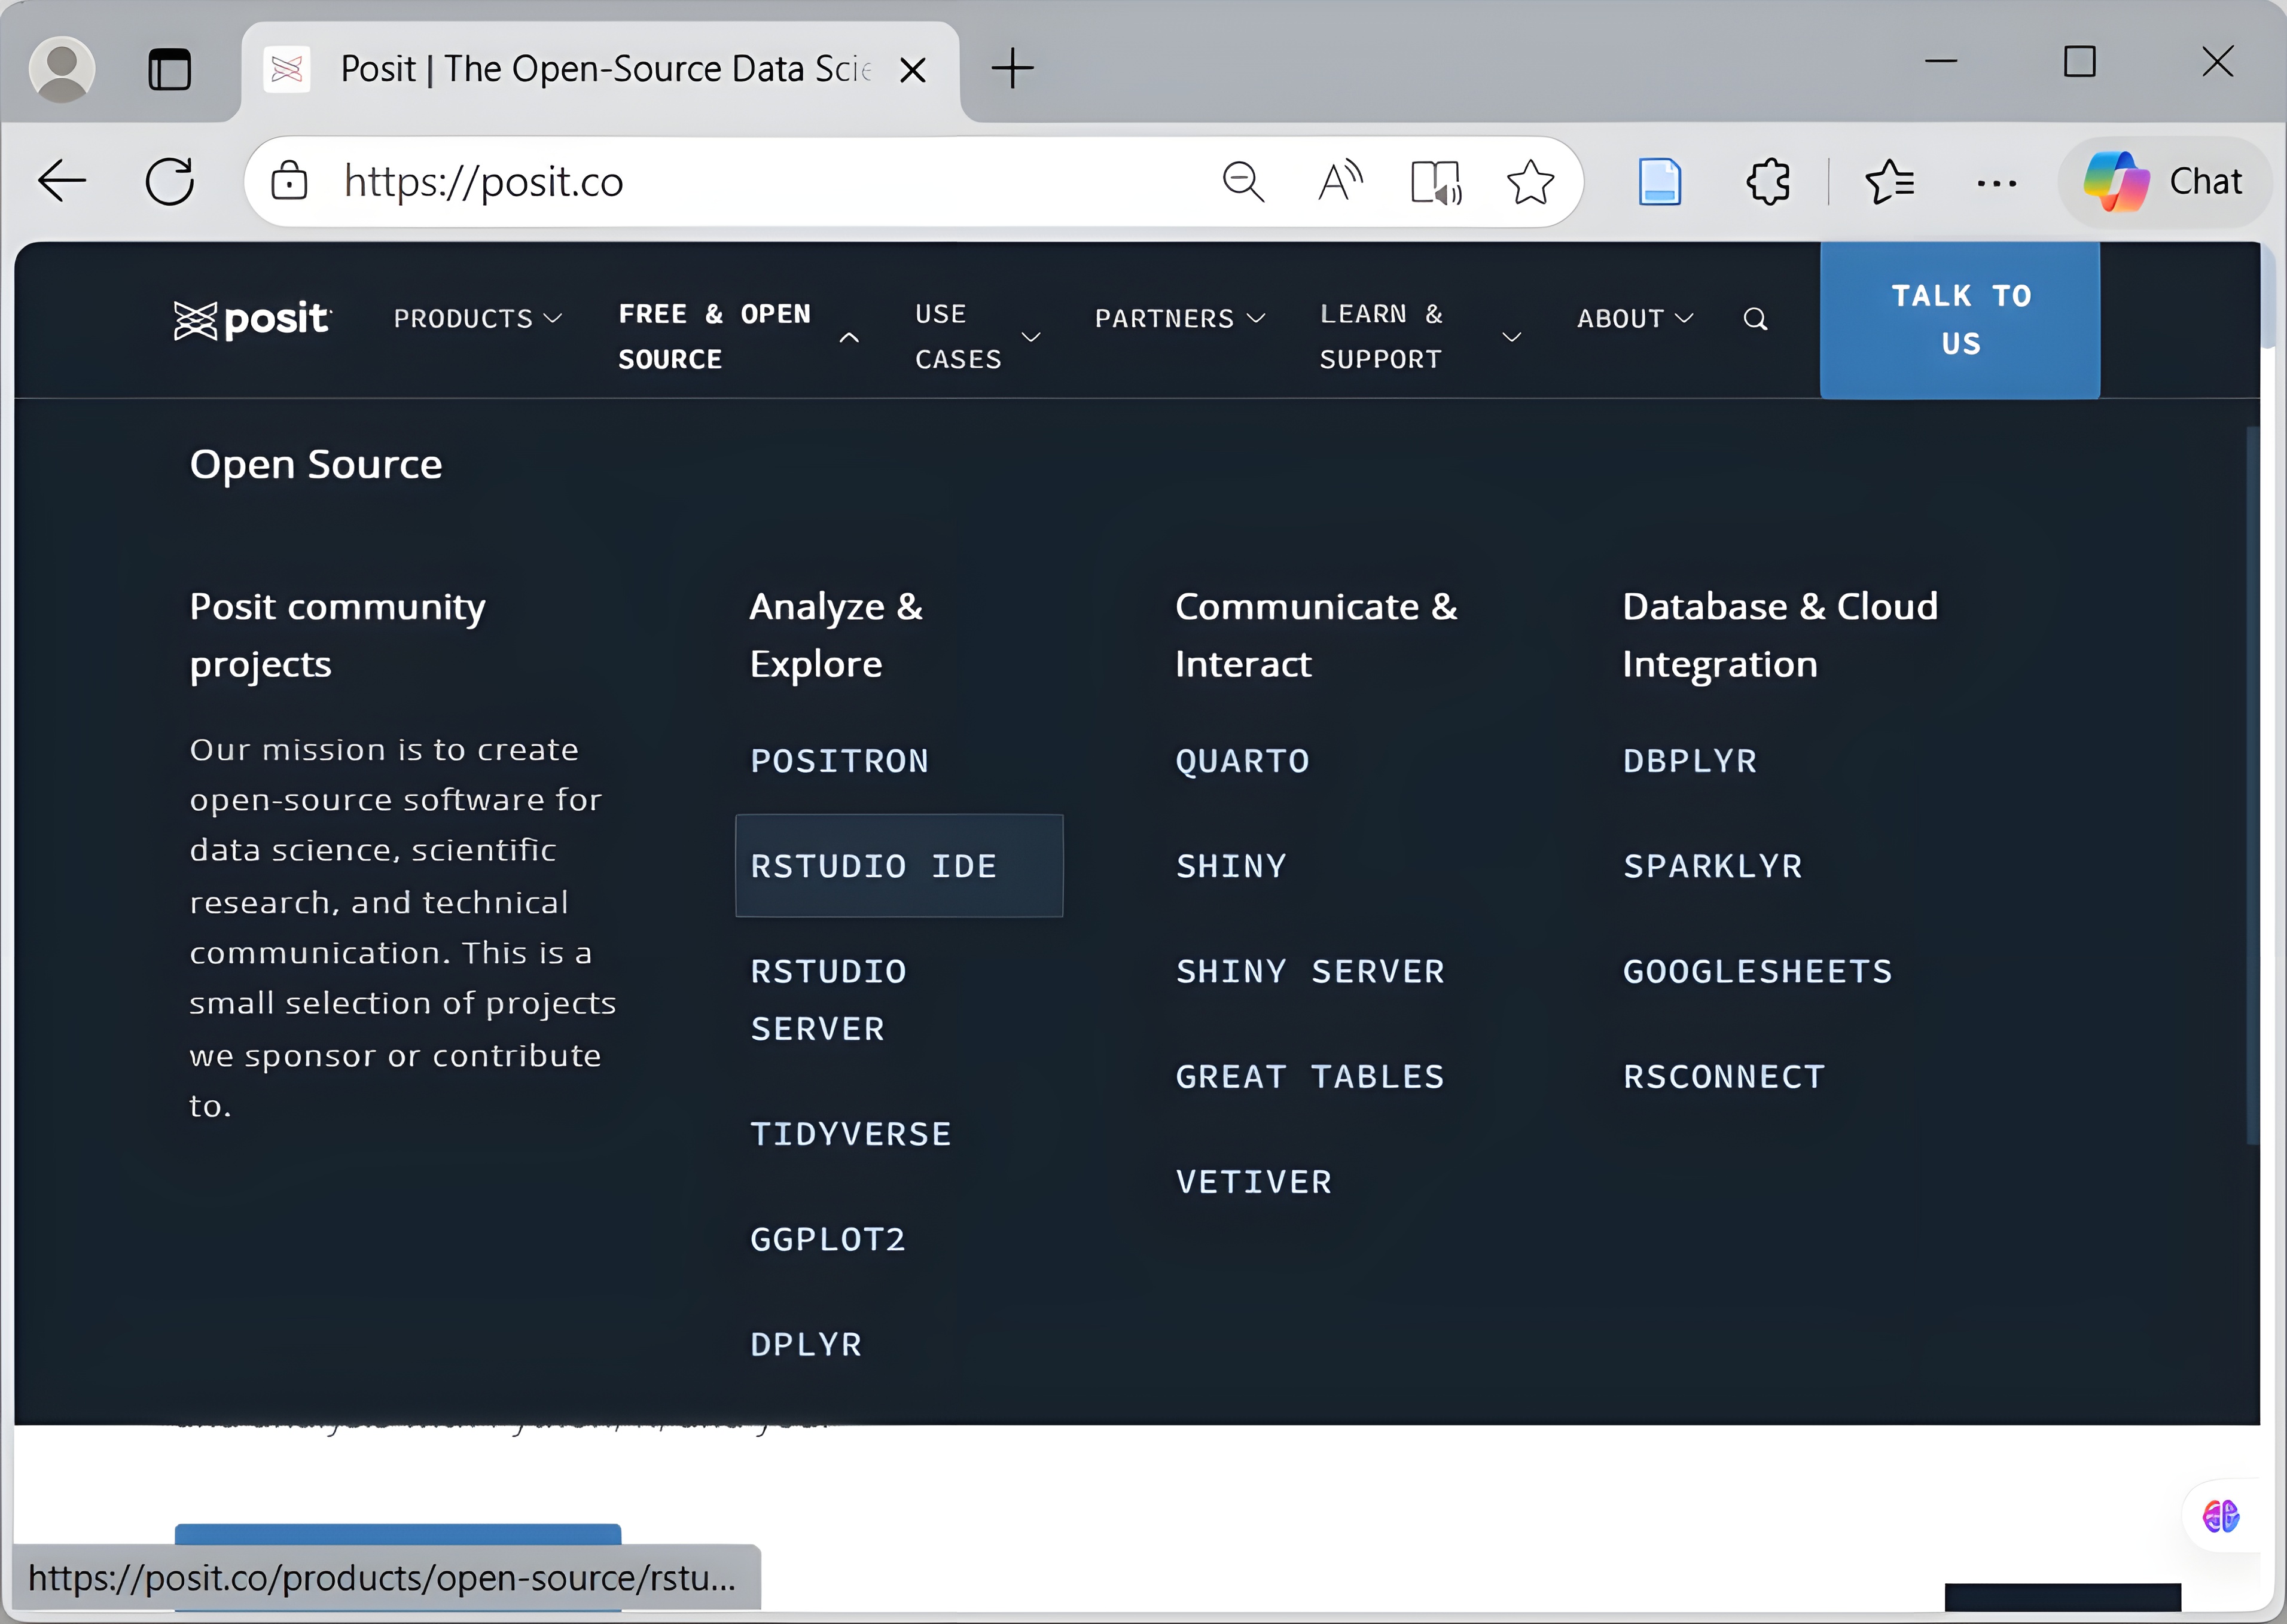
Task: Open the Tidyverse link
Action: [x=850, y=1134]
